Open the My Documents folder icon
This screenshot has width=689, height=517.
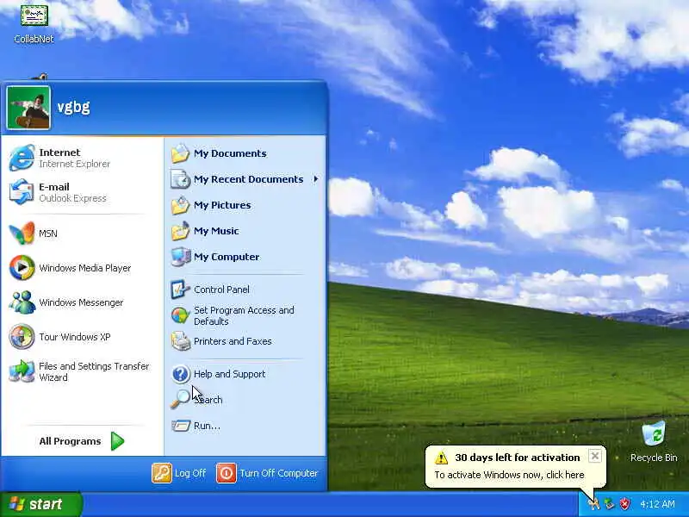pyautogui.click(x=180, y=153)
